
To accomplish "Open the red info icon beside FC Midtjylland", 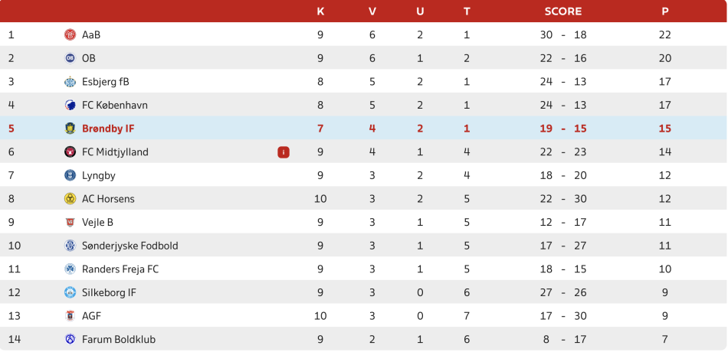I will click(x=284, y=152).
